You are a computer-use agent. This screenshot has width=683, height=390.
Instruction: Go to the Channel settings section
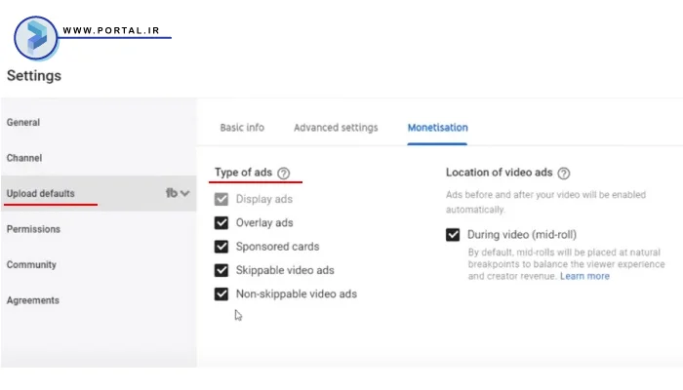pos(24,158)
